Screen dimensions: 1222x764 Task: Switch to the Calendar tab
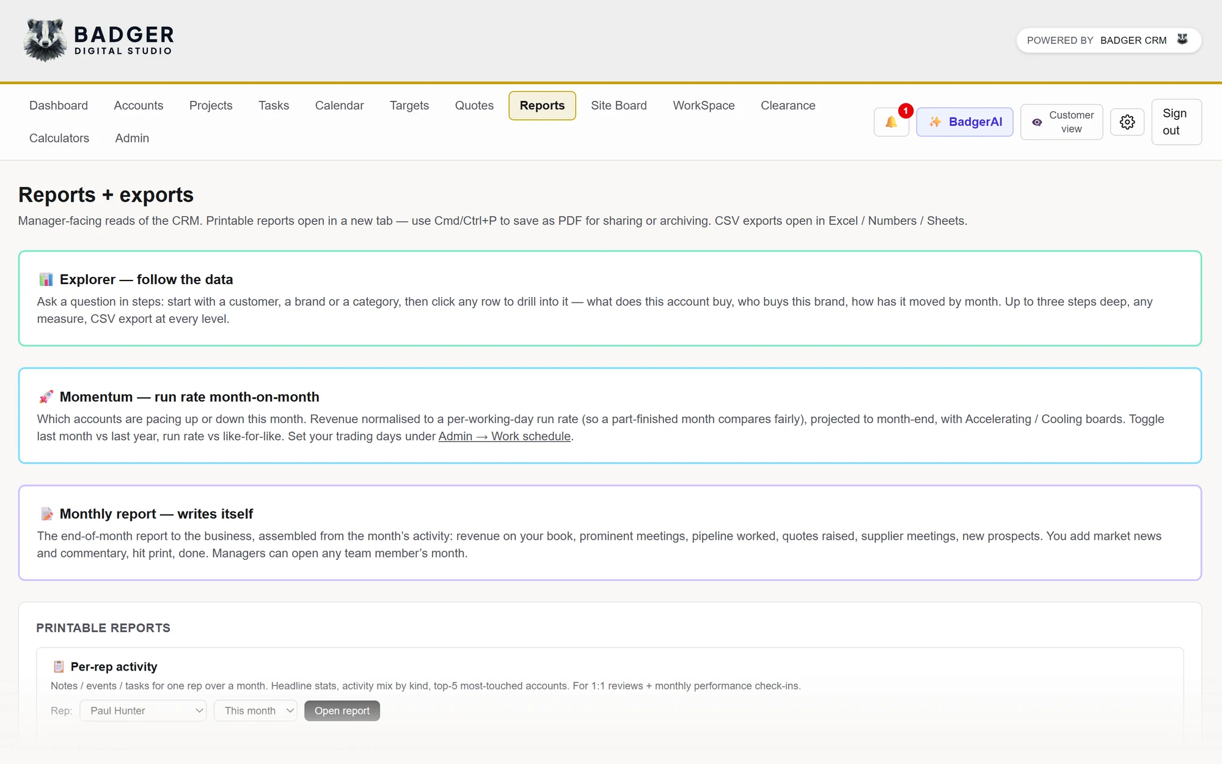click(339, 106)
